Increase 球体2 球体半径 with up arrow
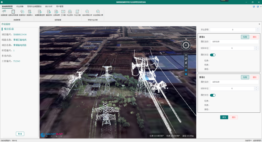262x142 pixels. click(256, 87)
